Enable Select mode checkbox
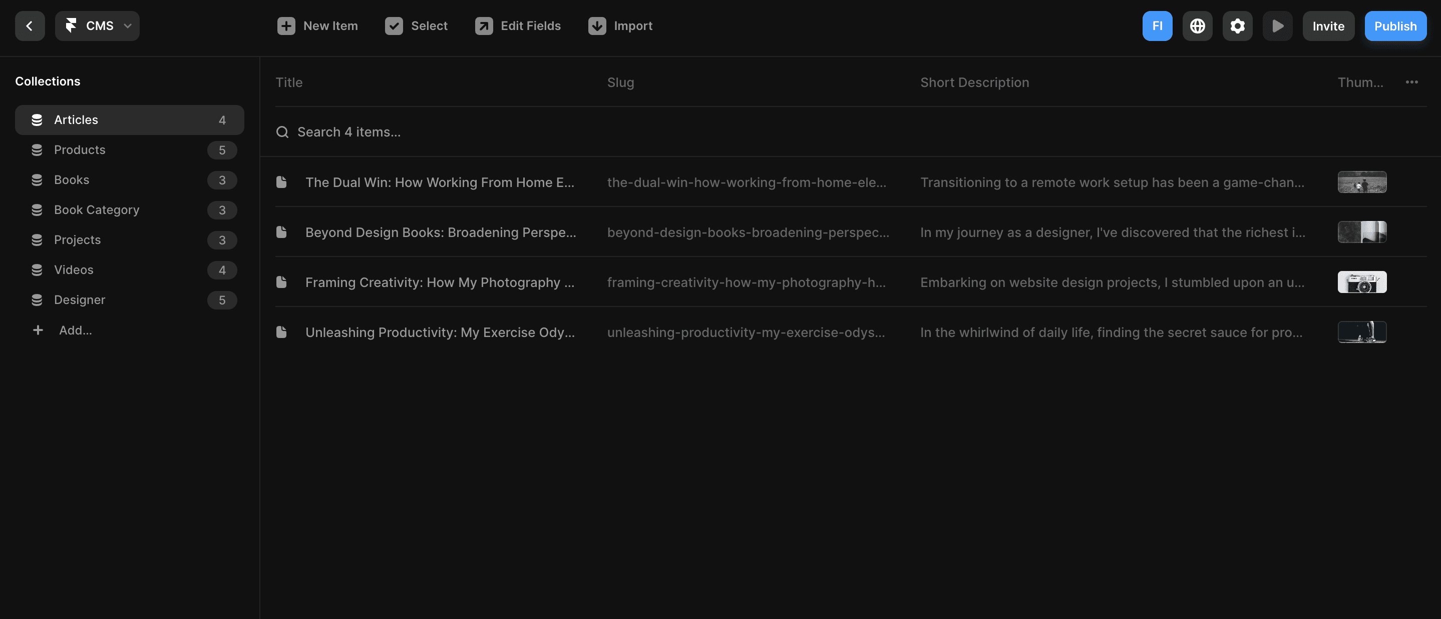Viewport: 1441px width, 619px height. (x=395, y=25)
